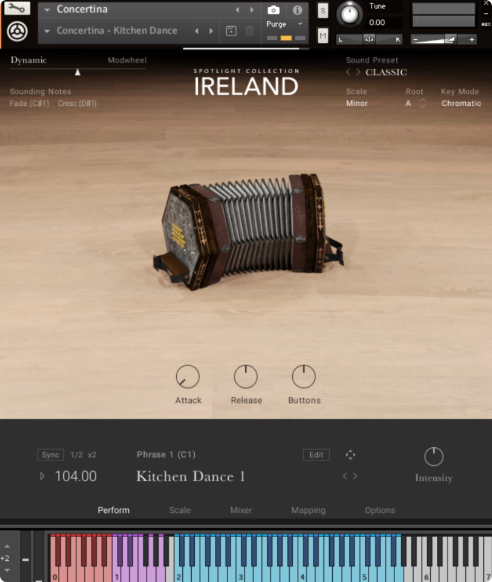Click the Phrase 1 (C1) label
Image resolution: width=492 pixels, height=582 pixels.
pyautogui.click(x=166, y=455)
